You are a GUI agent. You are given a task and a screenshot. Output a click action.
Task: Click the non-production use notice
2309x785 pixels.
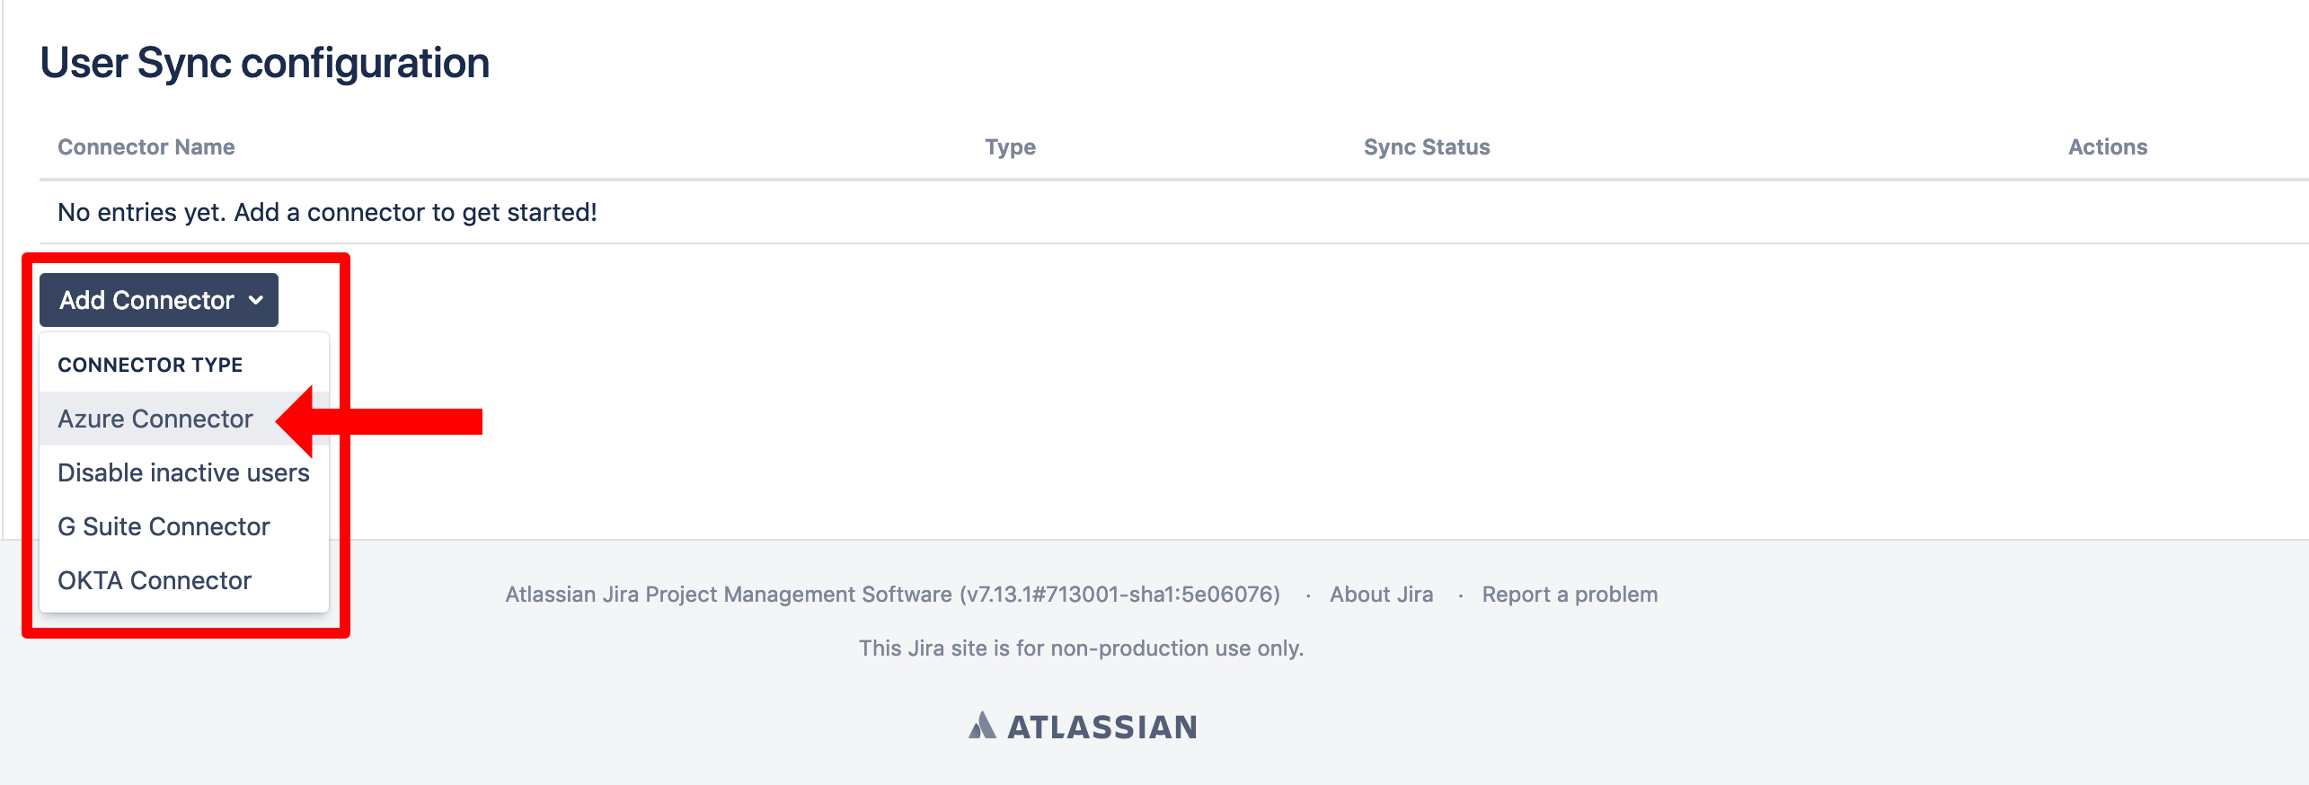click(x=1081, y=648)
